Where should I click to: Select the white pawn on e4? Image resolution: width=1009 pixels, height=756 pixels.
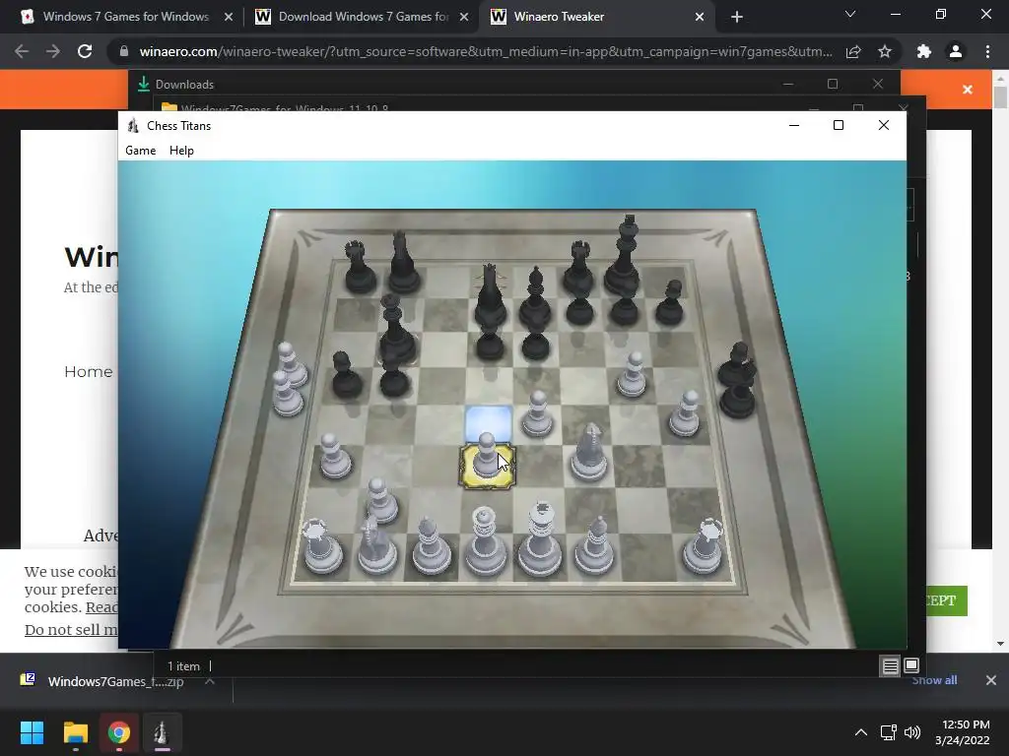[x=537, y=414]
